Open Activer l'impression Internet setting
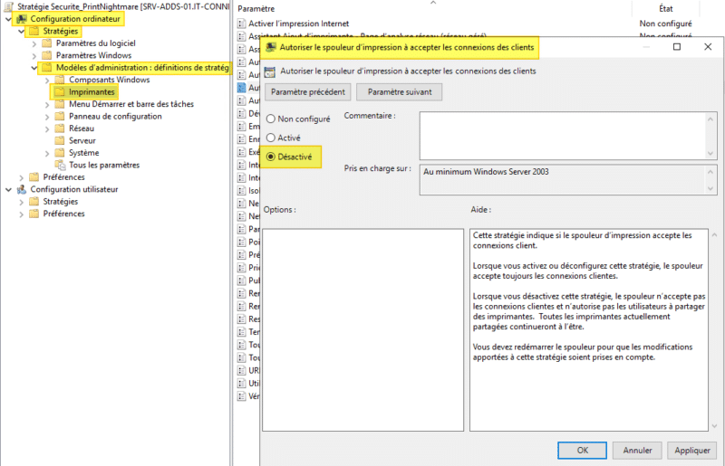This screenshot has width=725, height=466. [299, 24]
